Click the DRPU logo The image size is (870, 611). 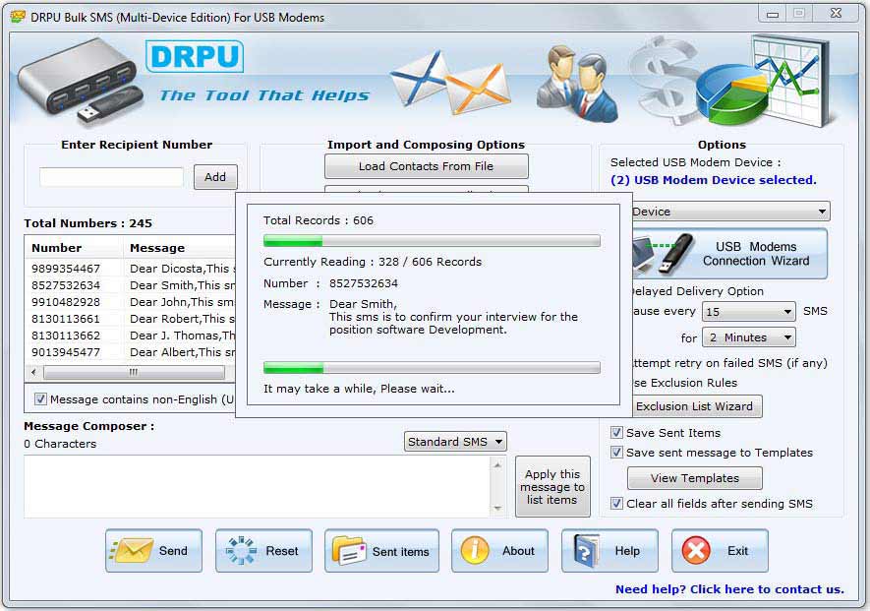point(195,56)
